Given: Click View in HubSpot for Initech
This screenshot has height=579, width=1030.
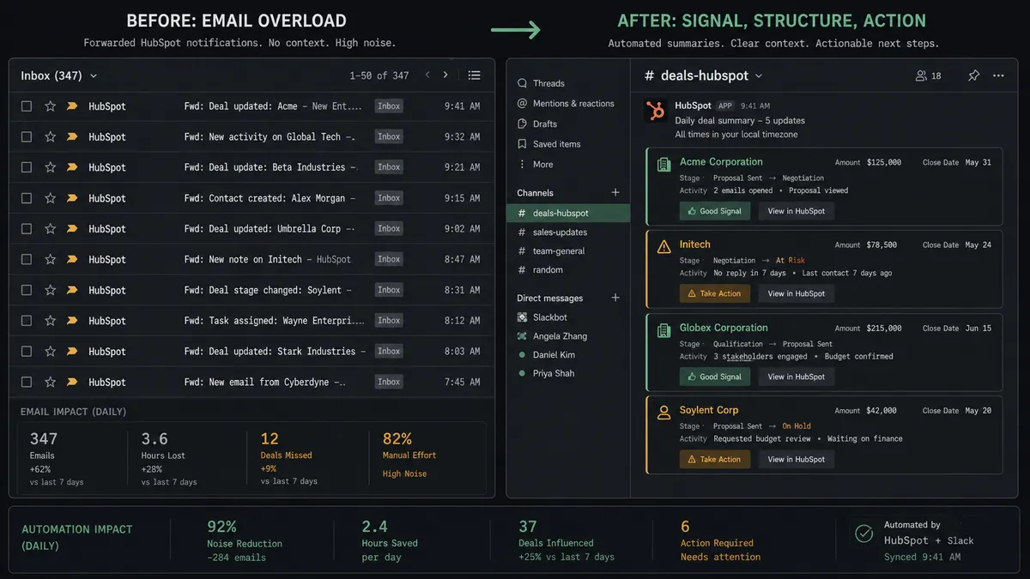Looking at the screenshot, I should (796, 293).
